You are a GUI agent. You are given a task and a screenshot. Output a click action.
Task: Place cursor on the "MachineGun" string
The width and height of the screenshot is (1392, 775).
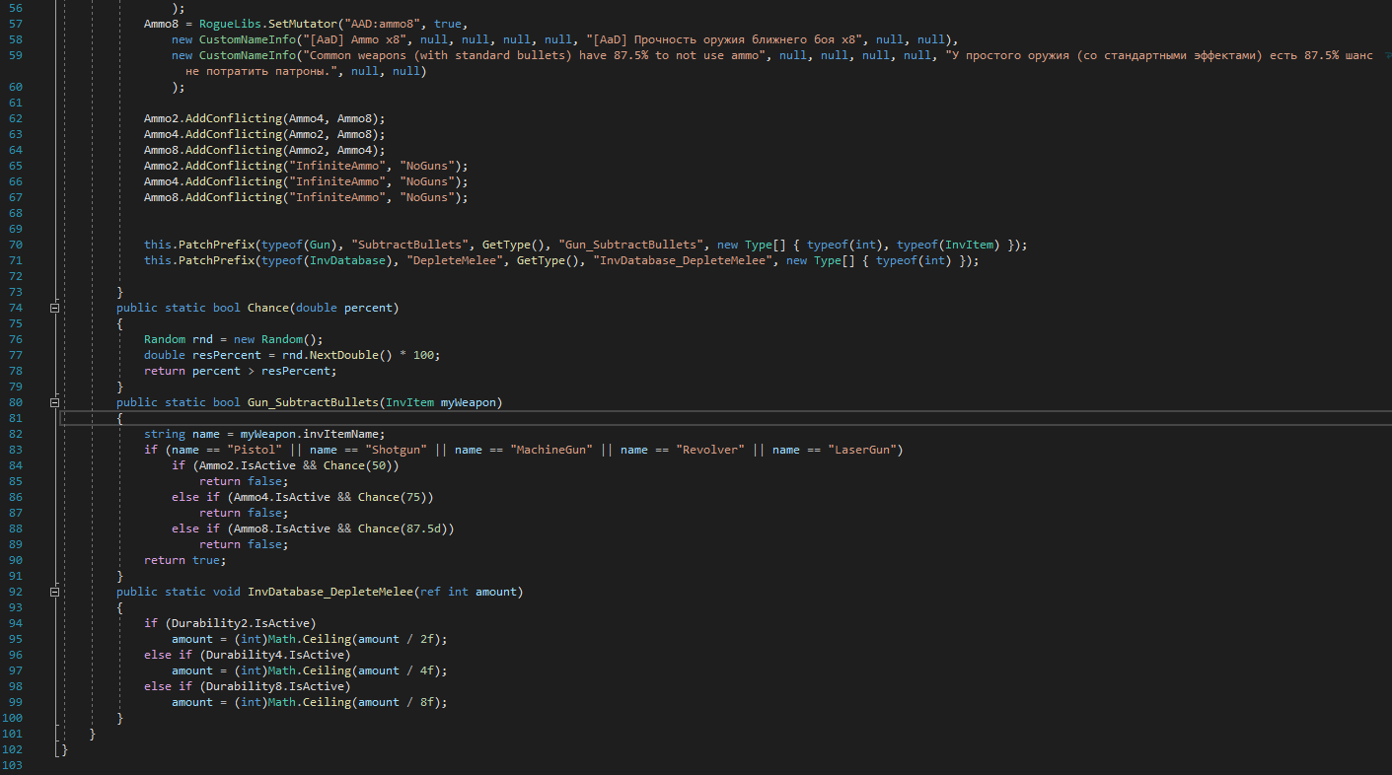(x=551, y=450)
